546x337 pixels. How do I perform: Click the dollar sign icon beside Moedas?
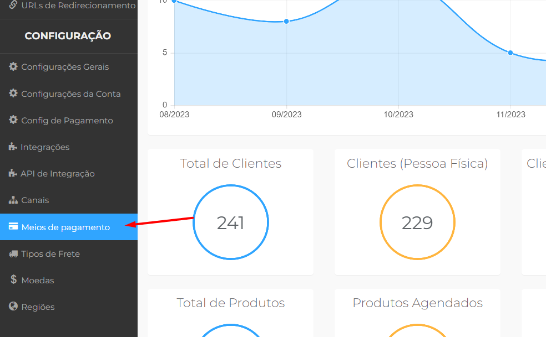(x=13, y=279)
